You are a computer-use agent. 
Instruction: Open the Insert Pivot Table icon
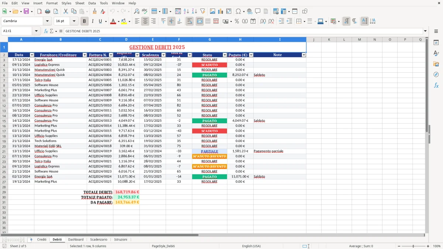pyautogui.click(x=229, y=11)
